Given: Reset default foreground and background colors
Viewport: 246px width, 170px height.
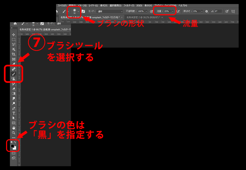Looking at the screenshot, I should 12,142.
